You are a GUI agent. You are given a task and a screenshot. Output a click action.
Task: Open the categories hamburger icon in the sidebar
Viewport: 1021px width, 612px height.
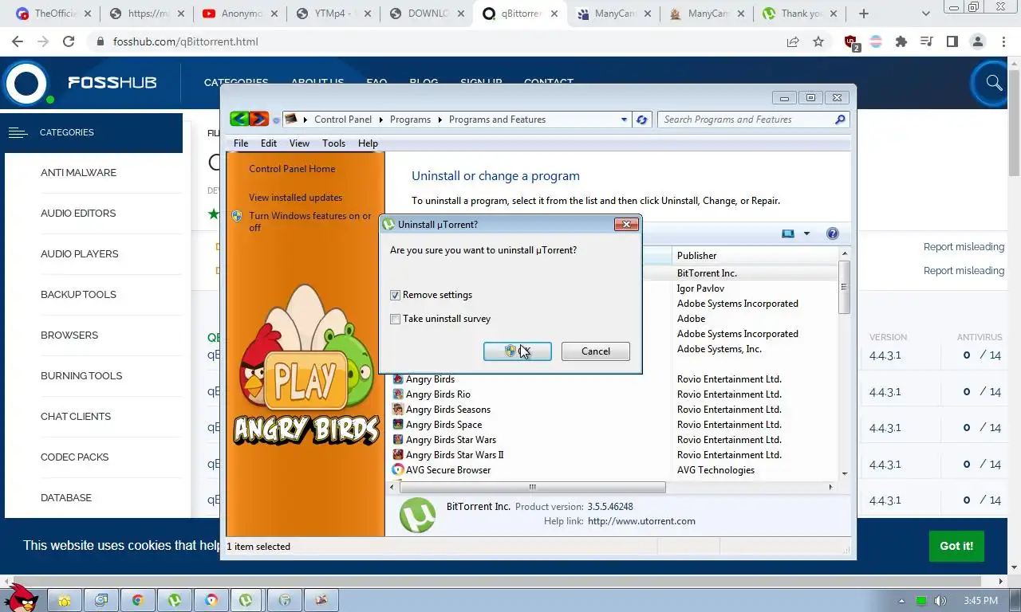tap(18, 132)
